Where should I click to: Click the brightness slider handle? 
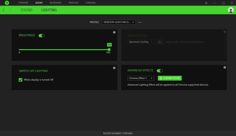(109, 50)
